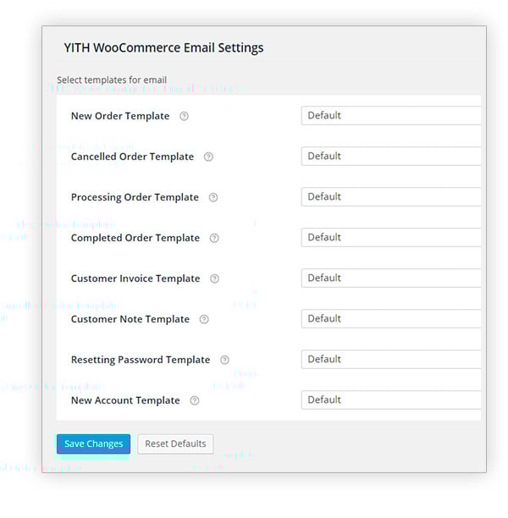
Task: Open the Customer Note Template dropdown
Action: tap(390, 319)
